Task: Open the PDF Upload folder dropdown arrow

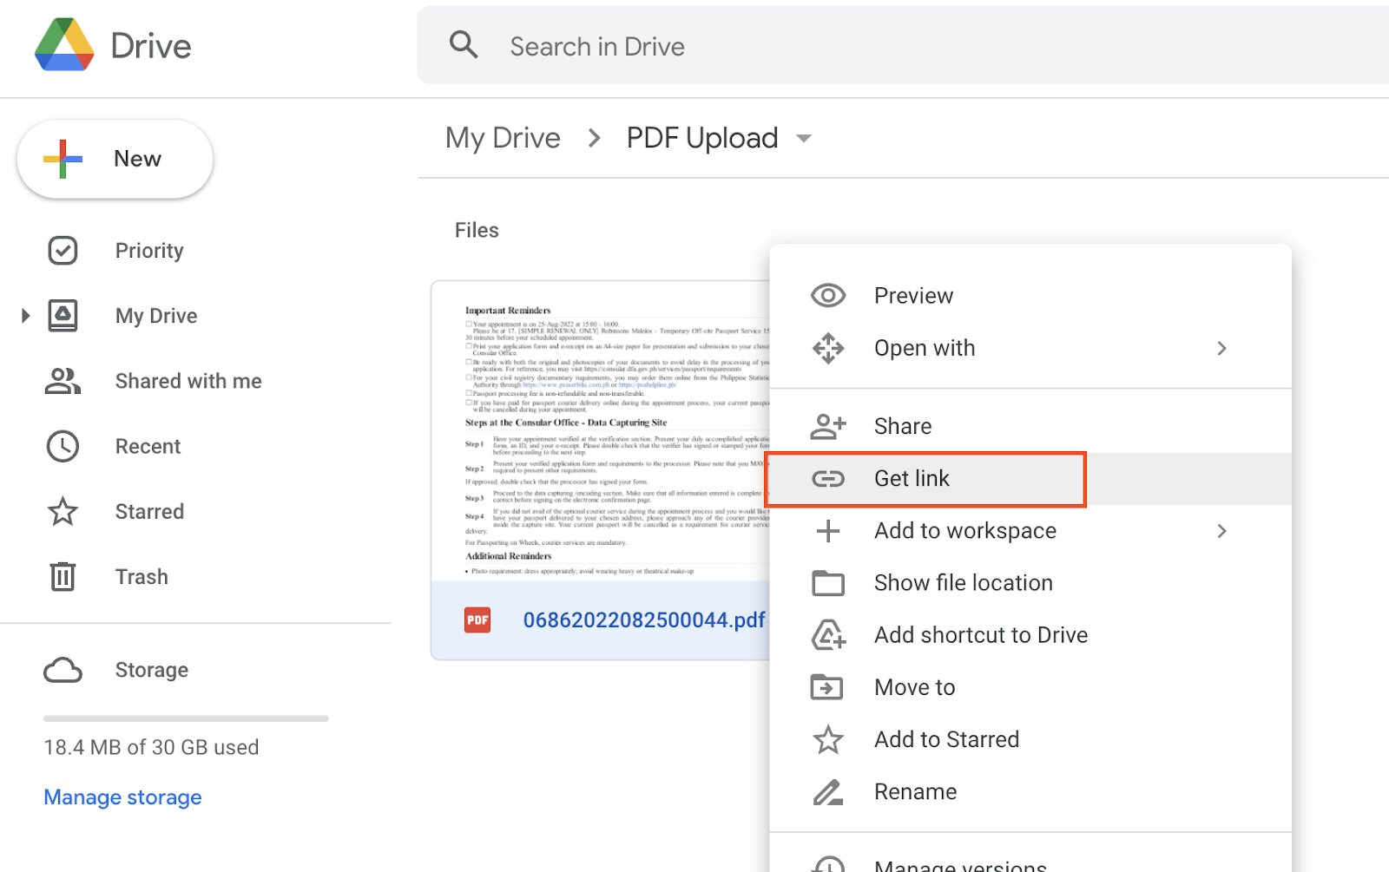Action: [804, 139]
